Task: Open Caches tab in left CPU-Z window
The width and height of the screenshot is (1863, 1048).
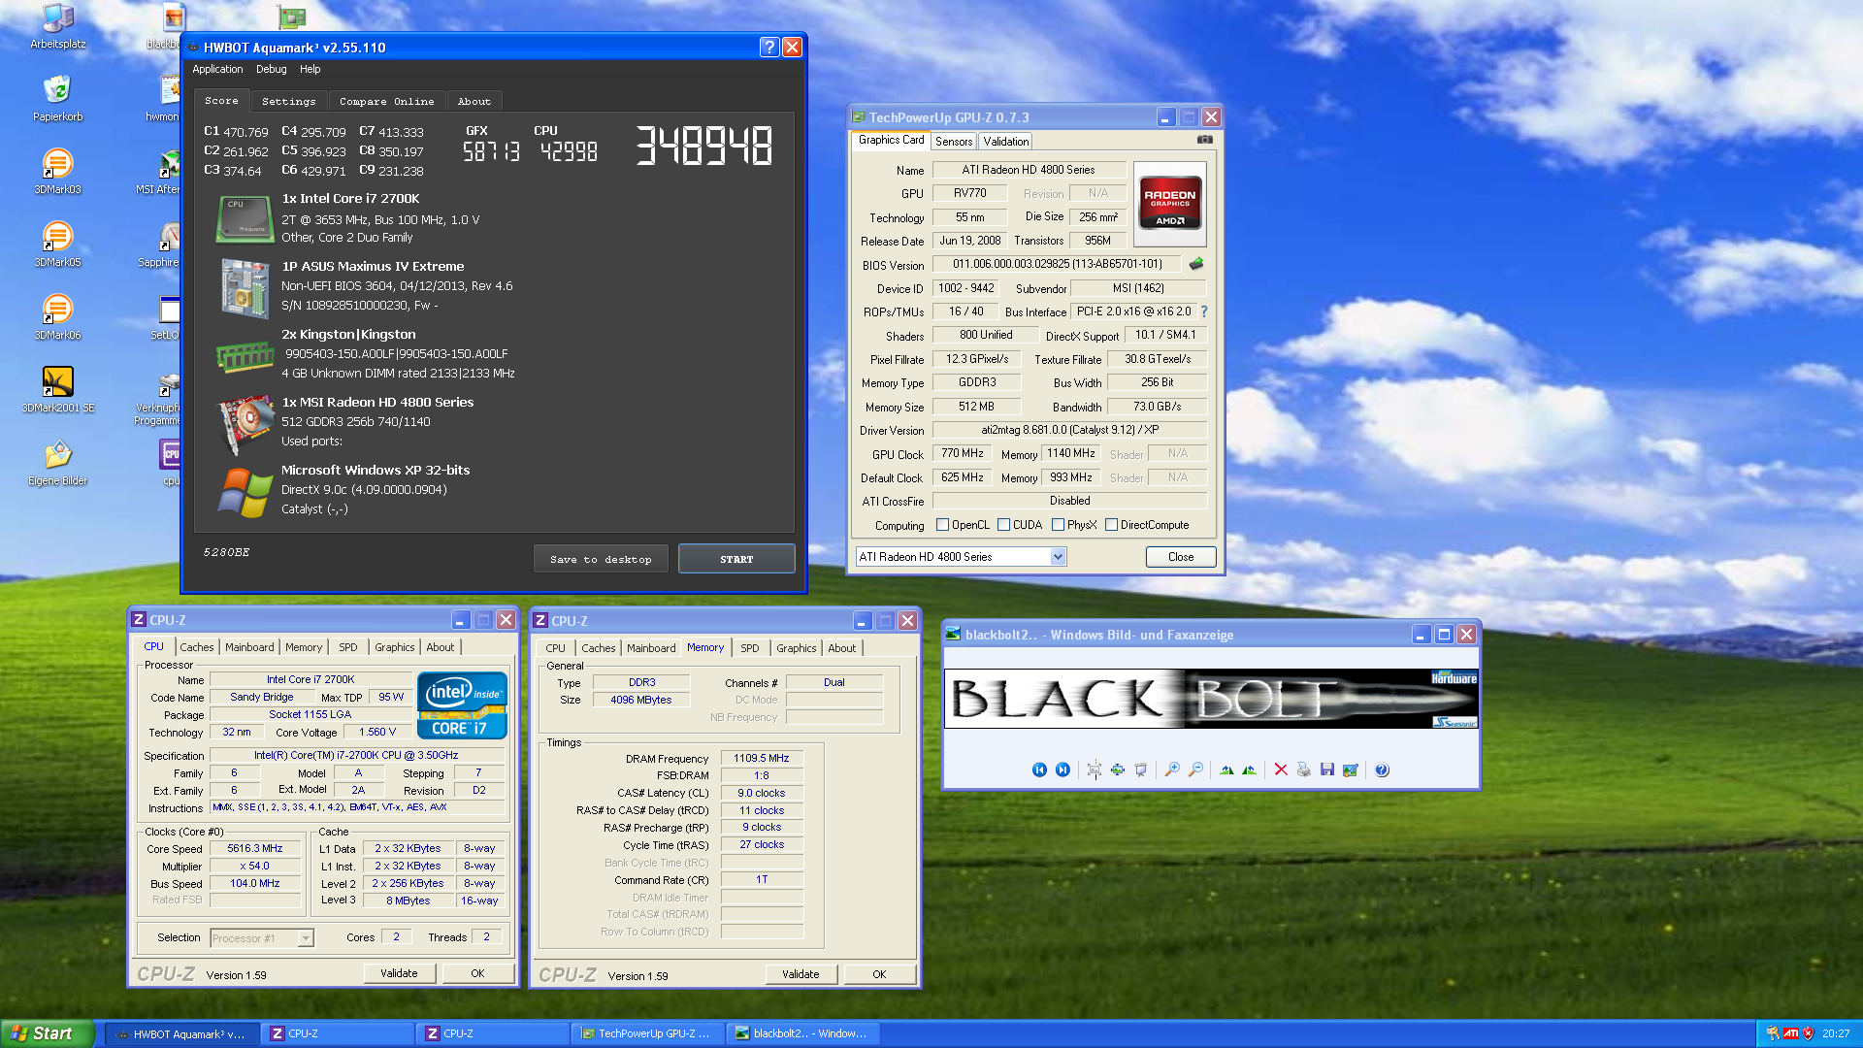Action: 196,647
